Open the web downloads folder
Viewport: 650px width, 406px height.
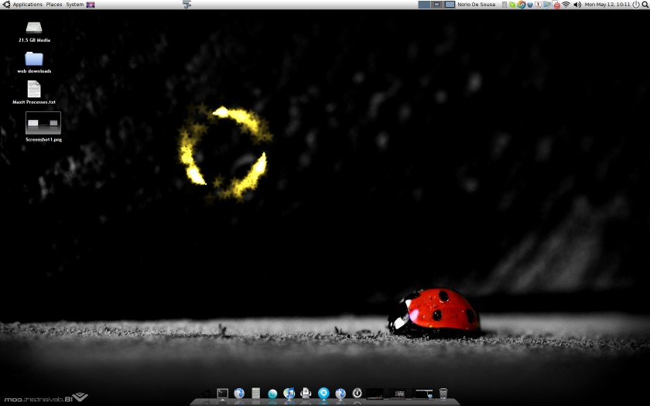point(34,59)
